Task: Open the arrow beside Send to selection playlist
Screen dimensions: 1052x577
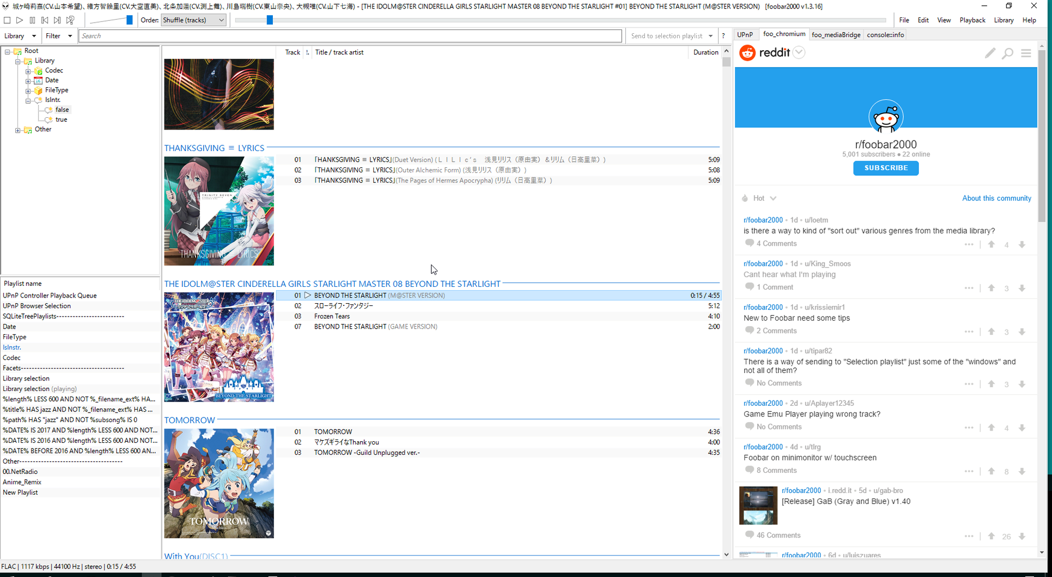Action: click(x=710, y=36)
